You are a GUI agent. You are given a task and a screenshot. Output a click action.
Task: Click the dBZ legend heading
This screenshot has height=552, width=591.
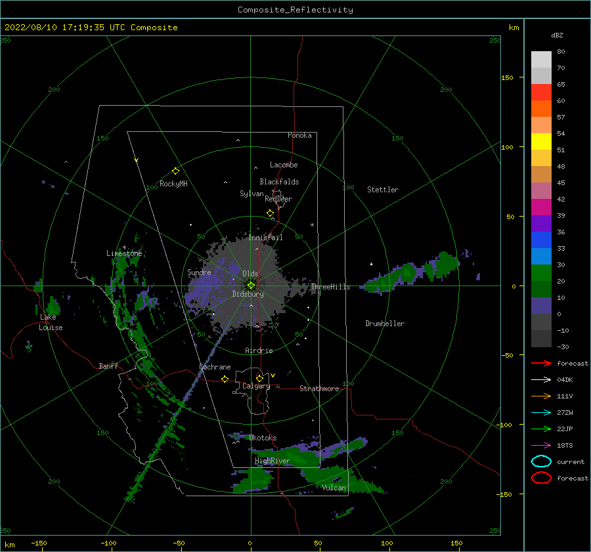tap(557, 35)
